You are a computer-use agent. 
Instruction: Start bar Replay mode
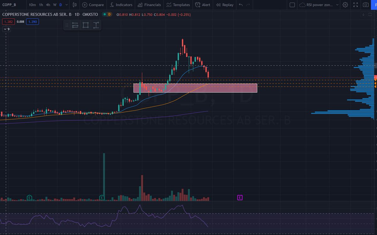point(225,5)
